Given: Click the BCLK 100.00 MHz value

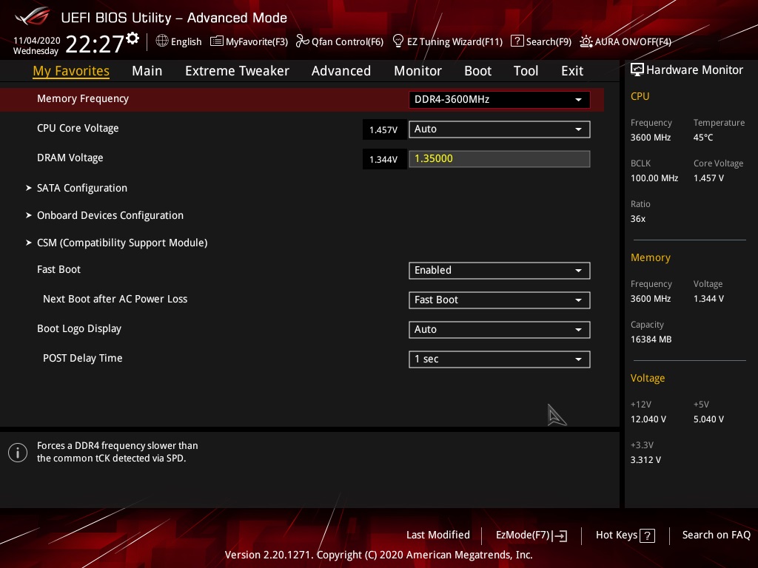Looking at the screenshot, I should (x=654, y=178).
